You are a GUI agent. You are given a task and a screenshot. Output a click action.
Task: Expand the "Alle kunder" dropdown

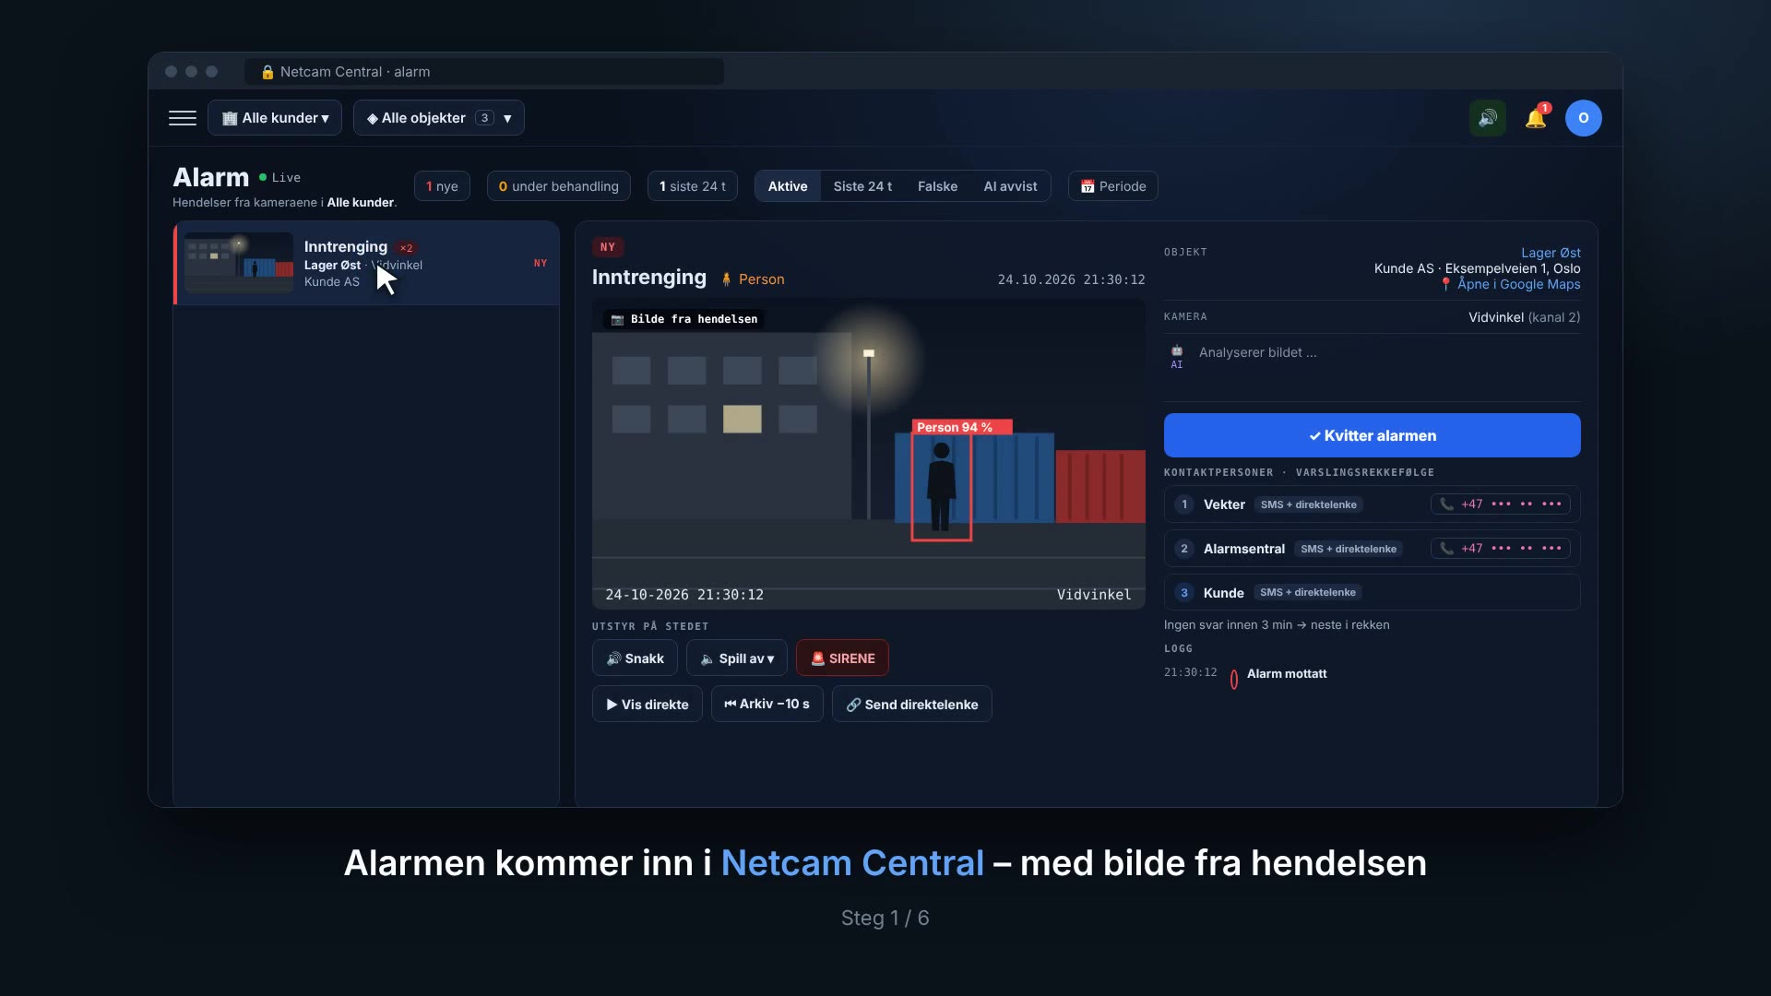click(x=275, y=118)
